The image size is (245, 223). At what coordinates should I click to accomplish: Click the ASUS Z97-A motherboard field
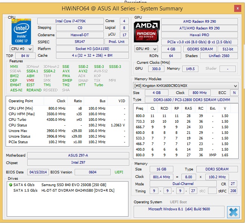click(78, 156)
